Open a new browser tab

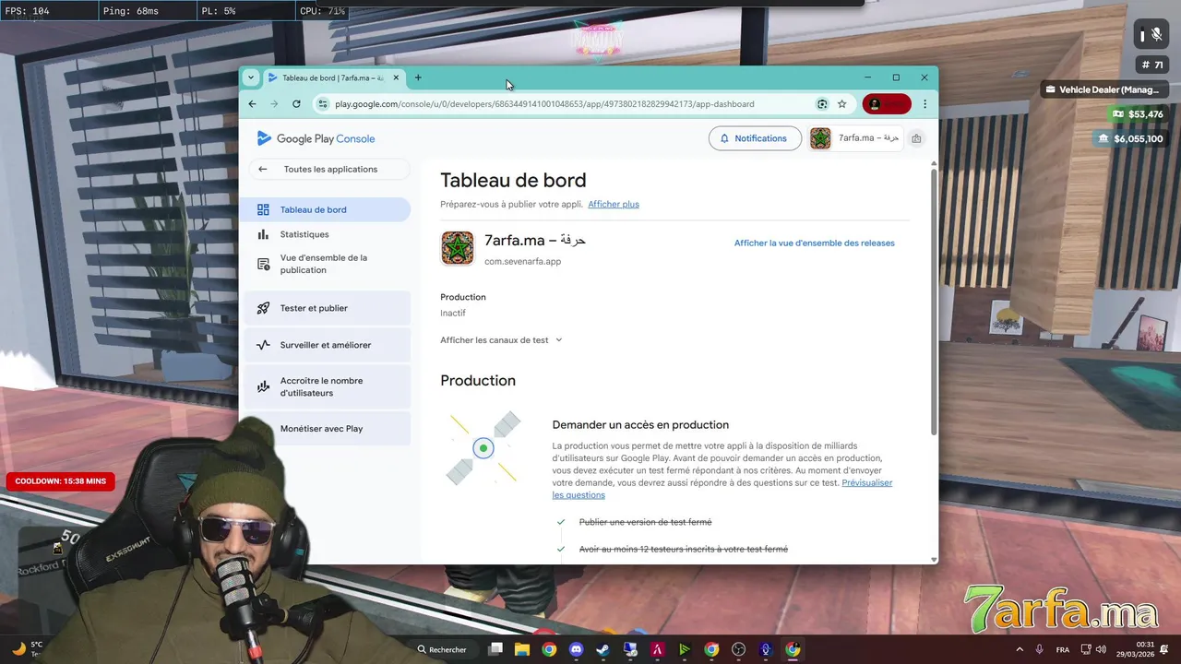coord(418,78)
